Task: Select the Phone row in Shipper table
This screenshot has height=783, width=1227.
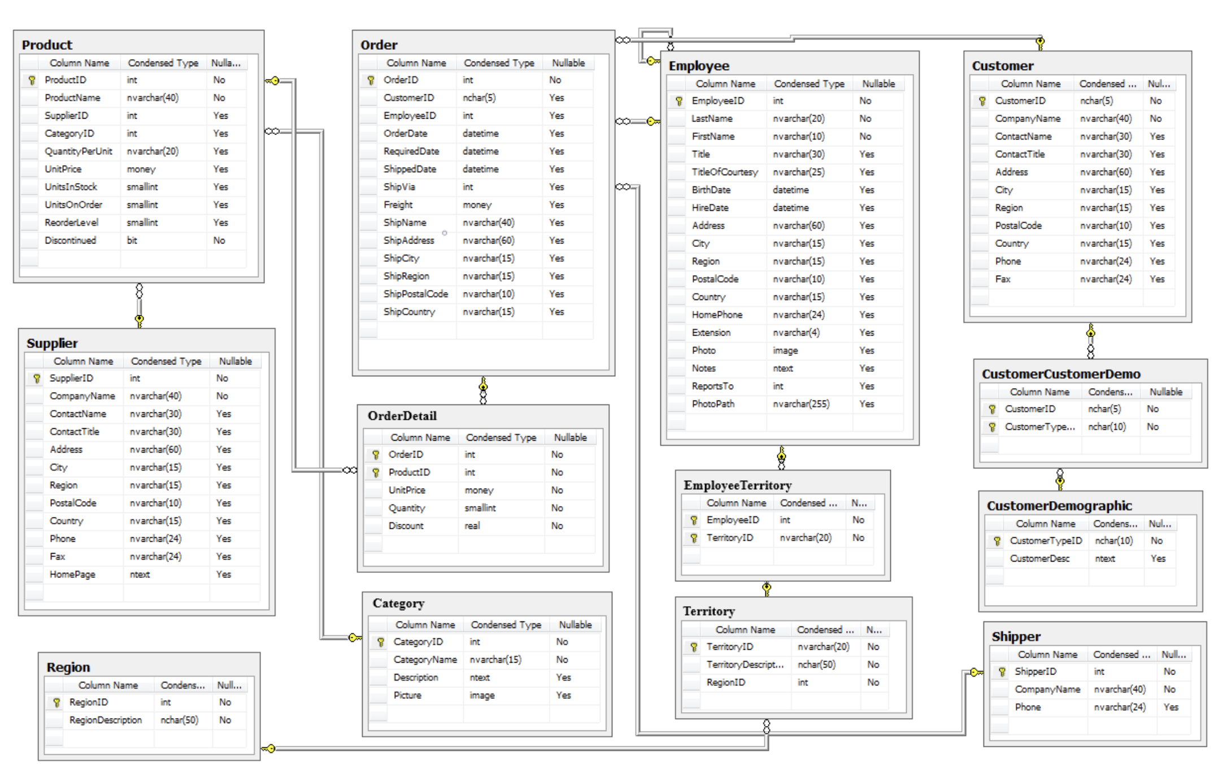Action: point(1090,707)
